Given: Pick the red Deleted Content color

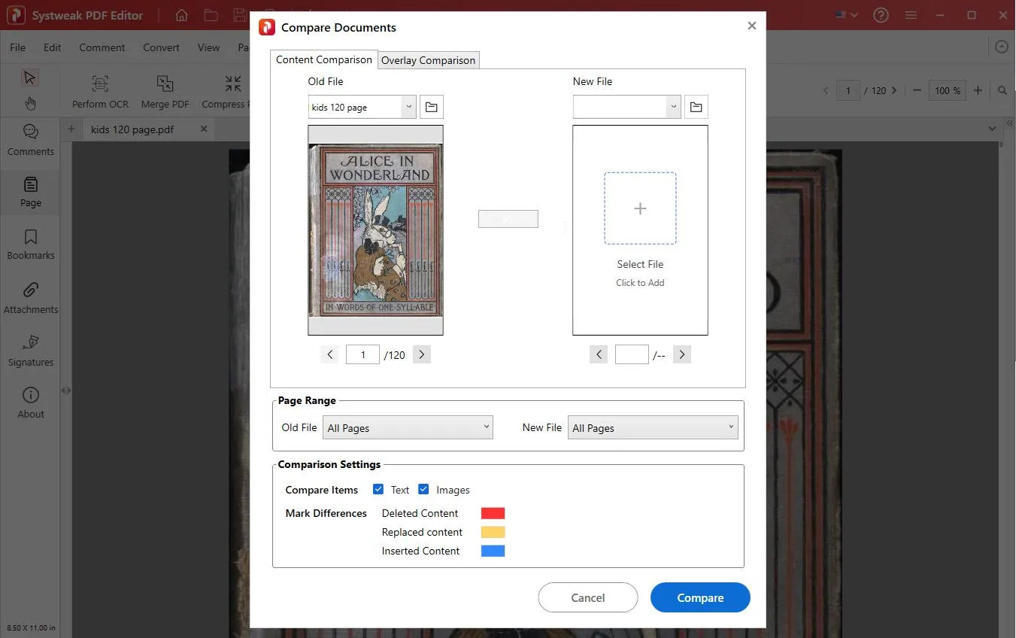Looking at the screenshot, I should (493, 513).
